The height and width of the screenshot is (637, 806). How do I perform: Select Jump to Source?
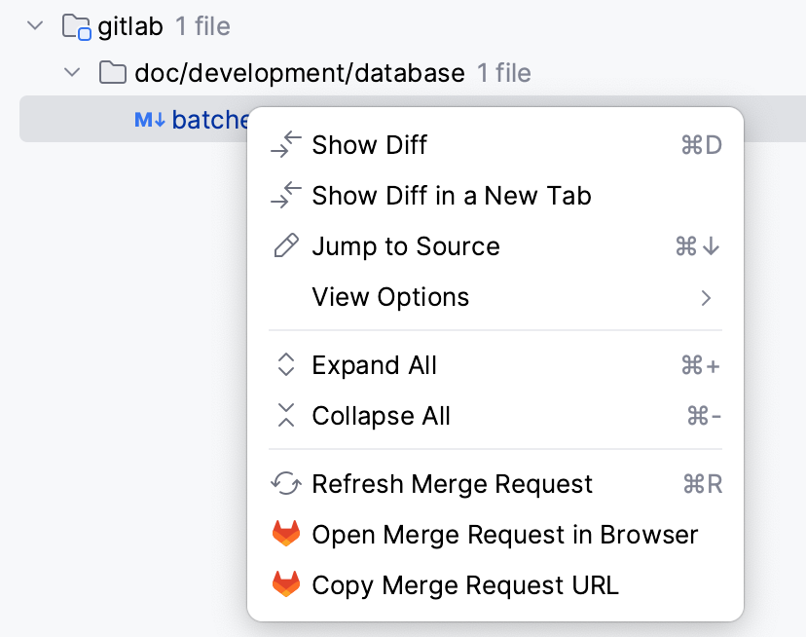coord(405,245)
